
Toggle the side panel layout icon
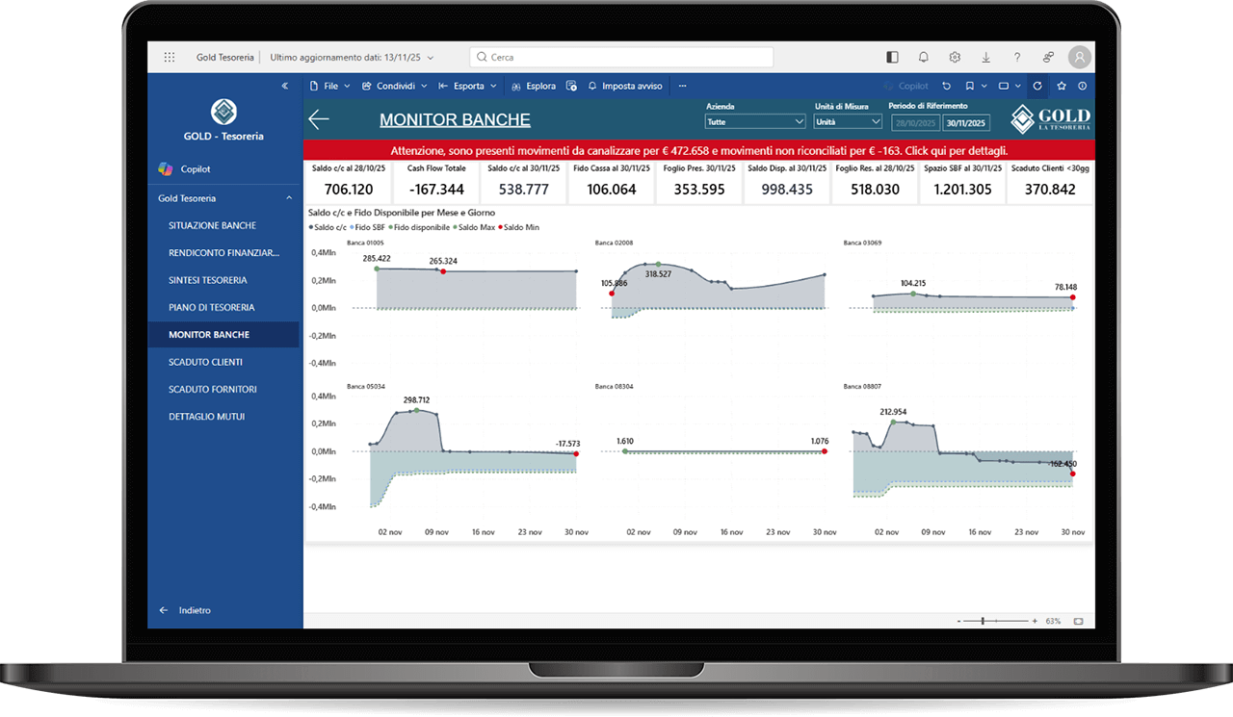(x=893, y=58)
